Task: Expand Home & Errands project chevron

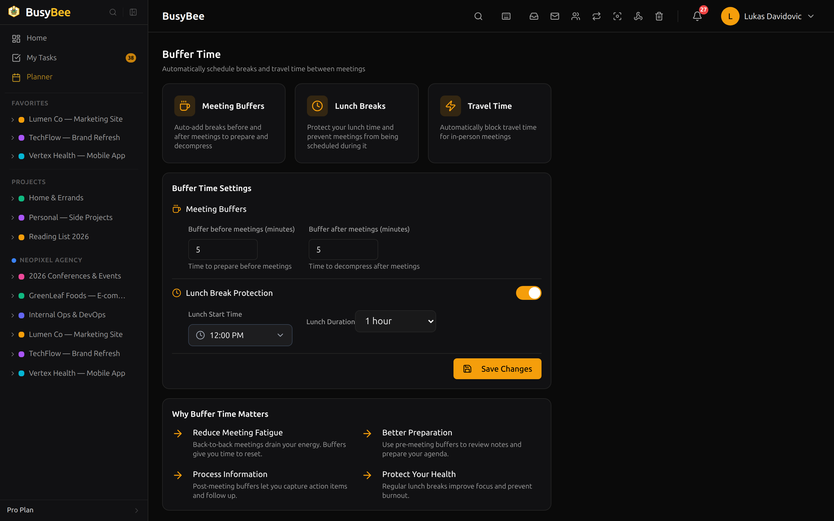Action: (x=13, y=198)
